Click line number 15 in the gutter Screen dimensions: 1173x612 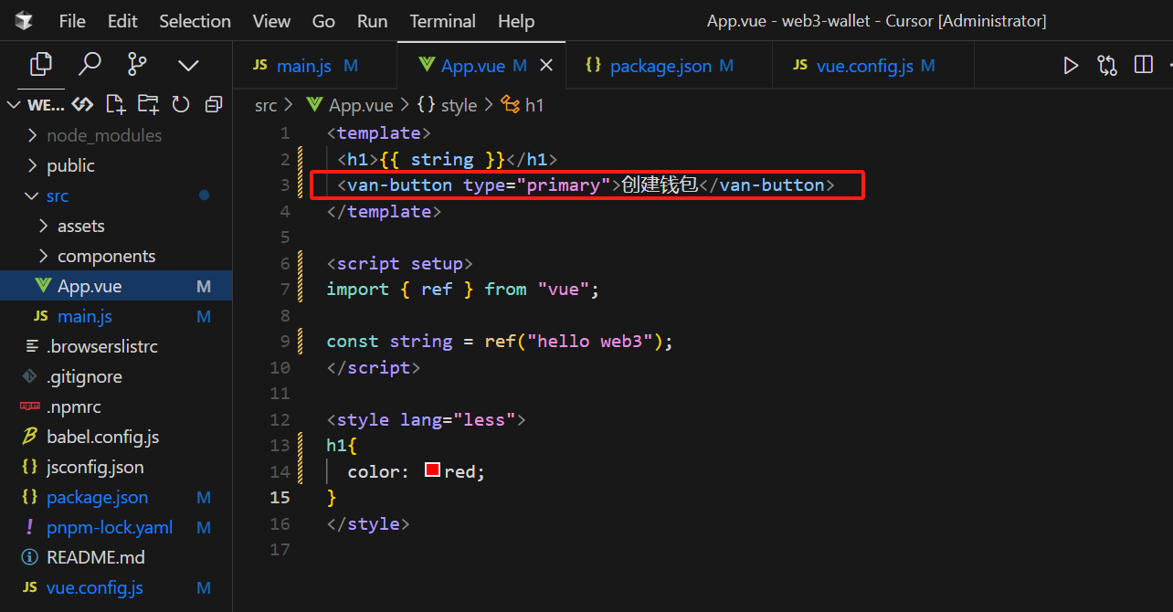(280, 497)
